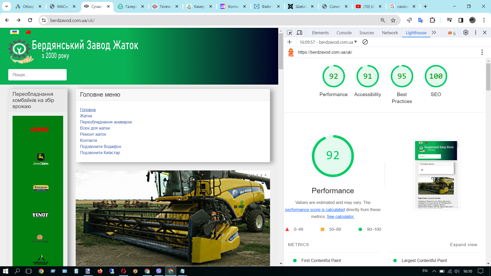The image size is (491, 276).
Task: Switch to the Console tab
Action: coord(344,33)
